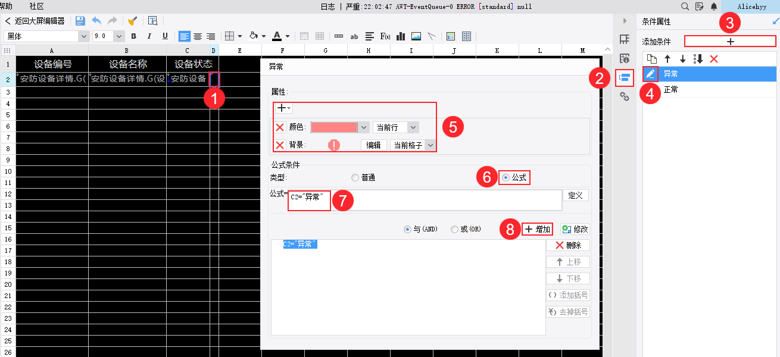Open hyperlink sidebar icon
The width and height of the screenshot is (780, 357).
point(625,96)
